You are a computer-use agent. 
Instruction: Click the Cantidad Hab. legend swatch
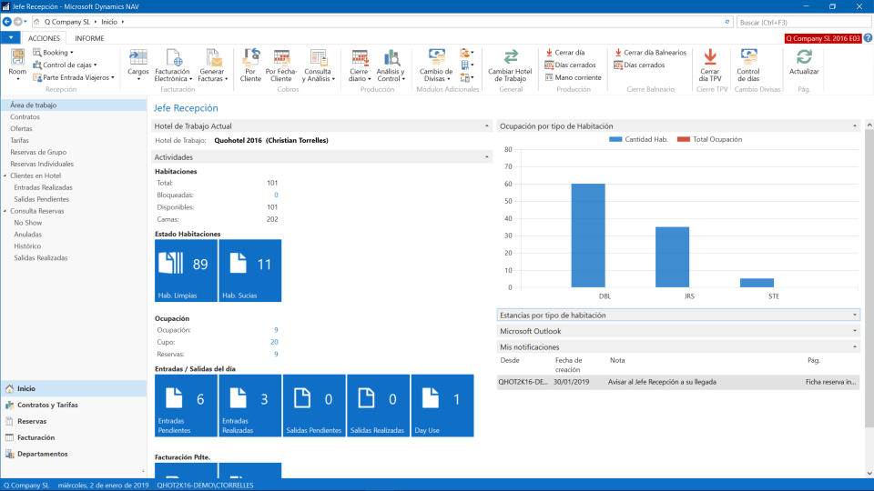[615, 140]
